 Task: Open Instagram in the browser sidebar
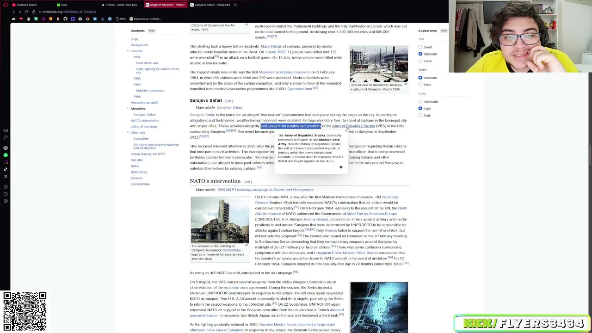point(6,162)
